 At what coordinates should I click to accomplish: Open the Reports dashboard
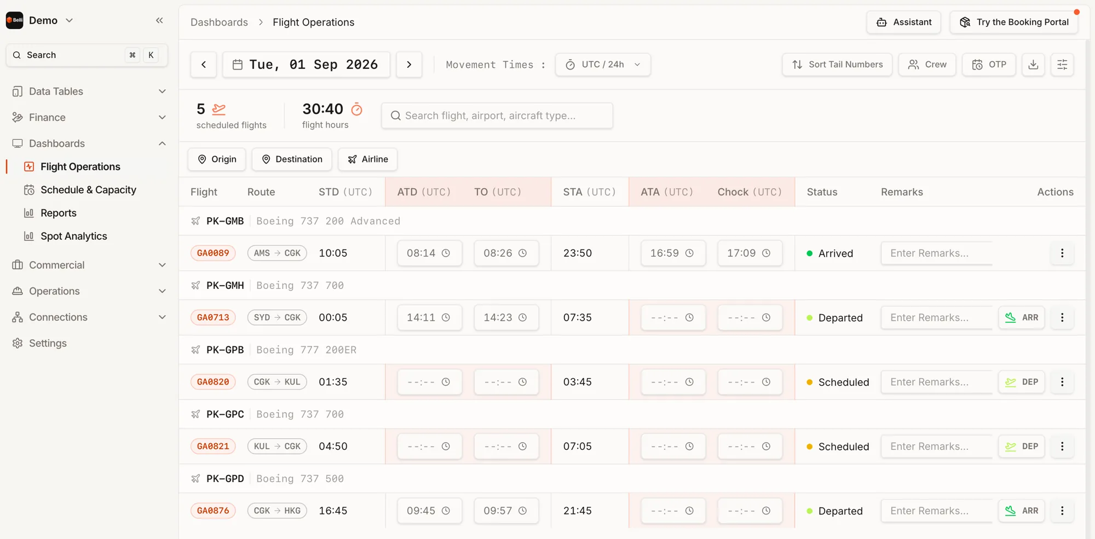(x=58, y=213)
